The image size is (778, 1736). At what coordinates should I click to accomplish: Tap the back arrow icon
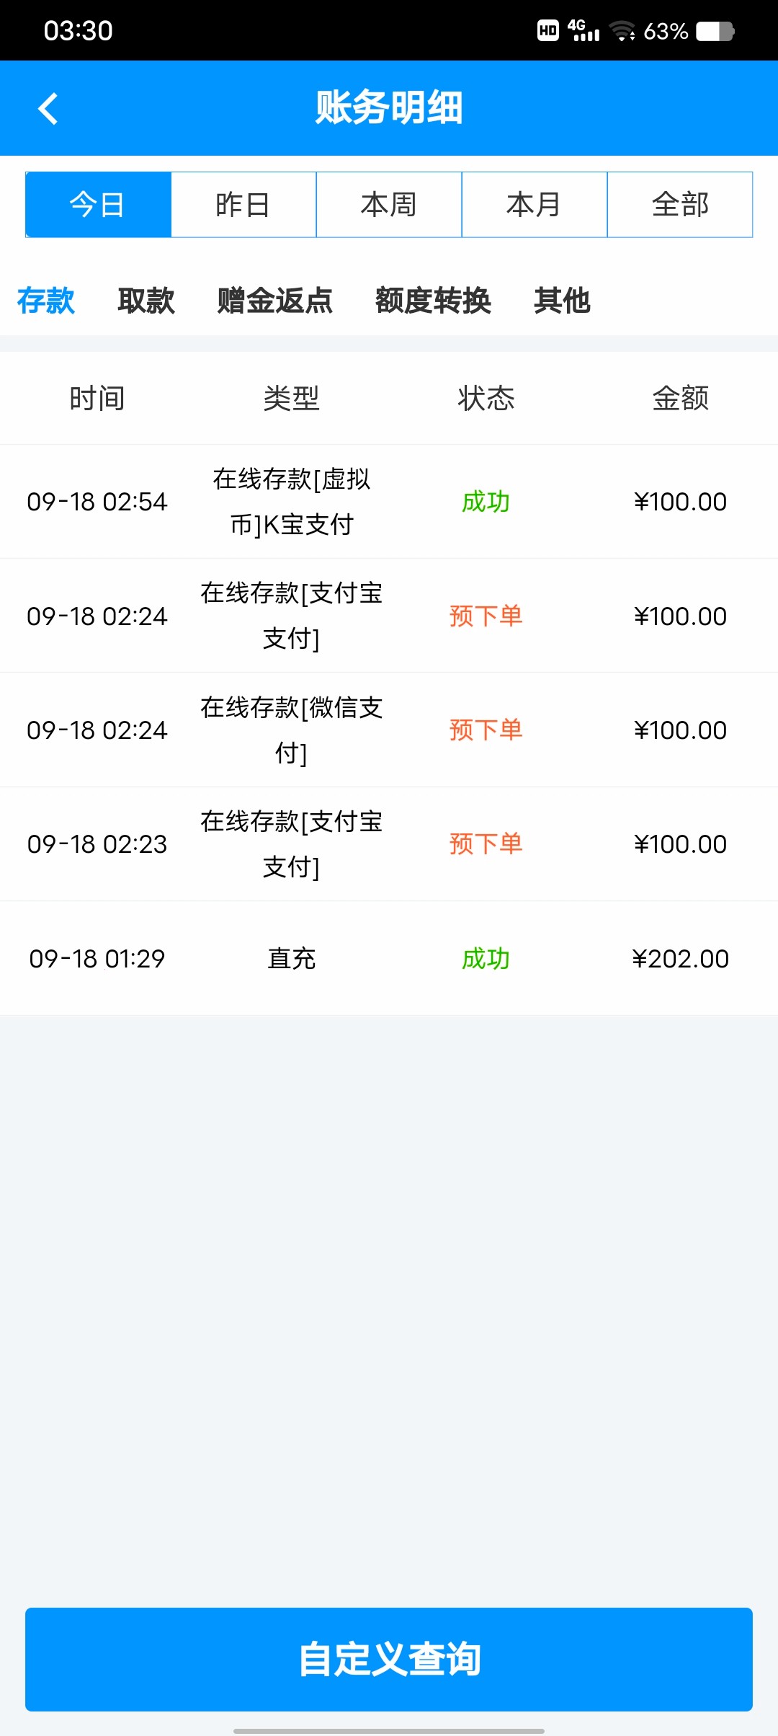coord(48,109)
